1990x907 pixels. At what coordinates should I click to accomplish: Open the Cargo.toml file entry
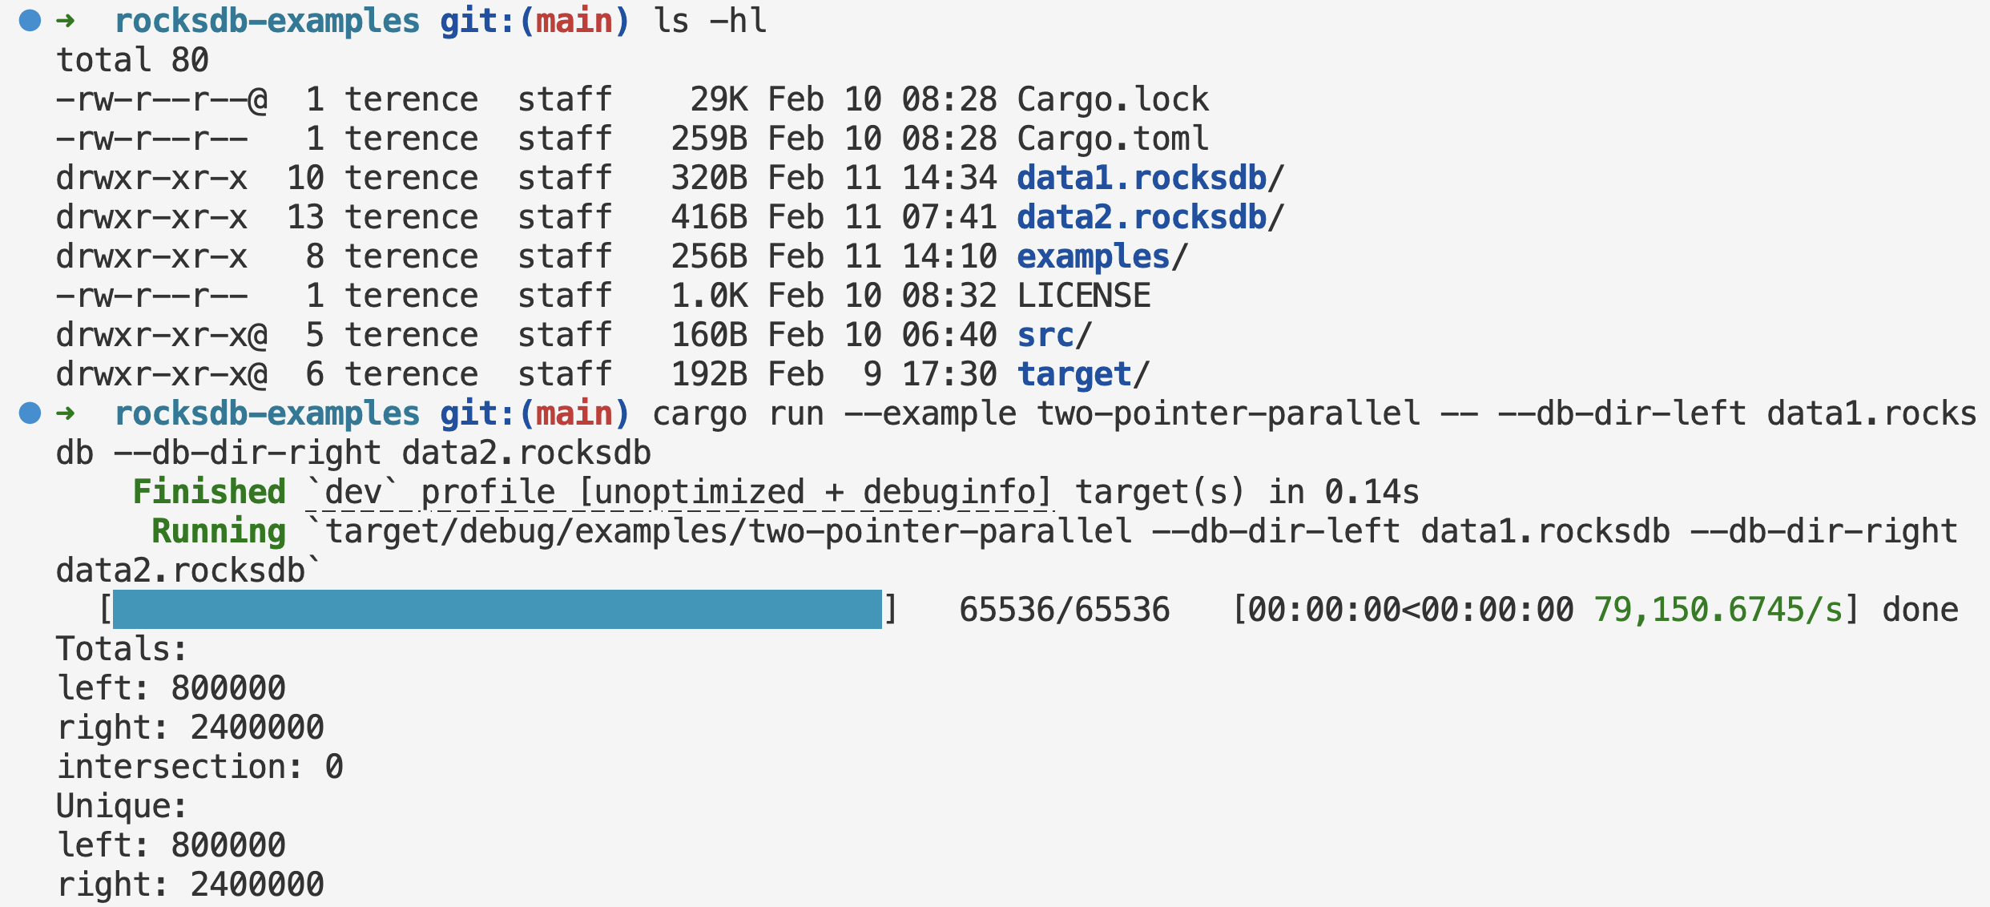[1112, 139]
